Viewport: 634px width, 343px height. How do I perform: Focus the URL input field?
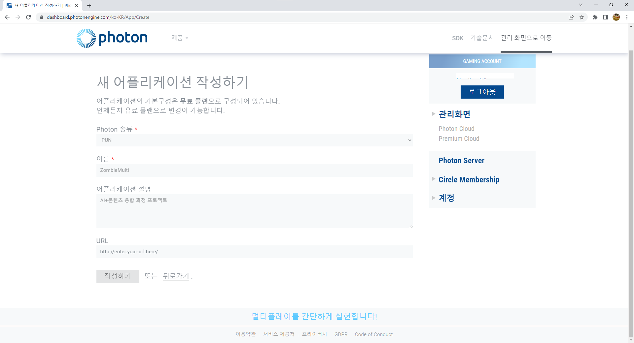coord(254,252)
